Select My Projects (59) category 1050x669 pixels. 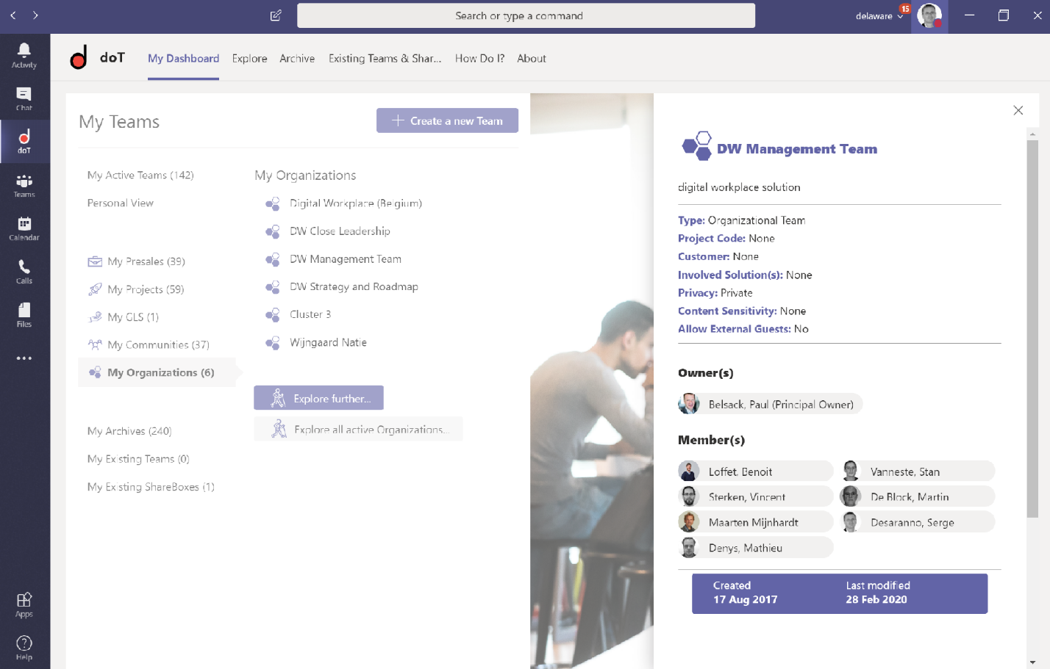point(146,289)
